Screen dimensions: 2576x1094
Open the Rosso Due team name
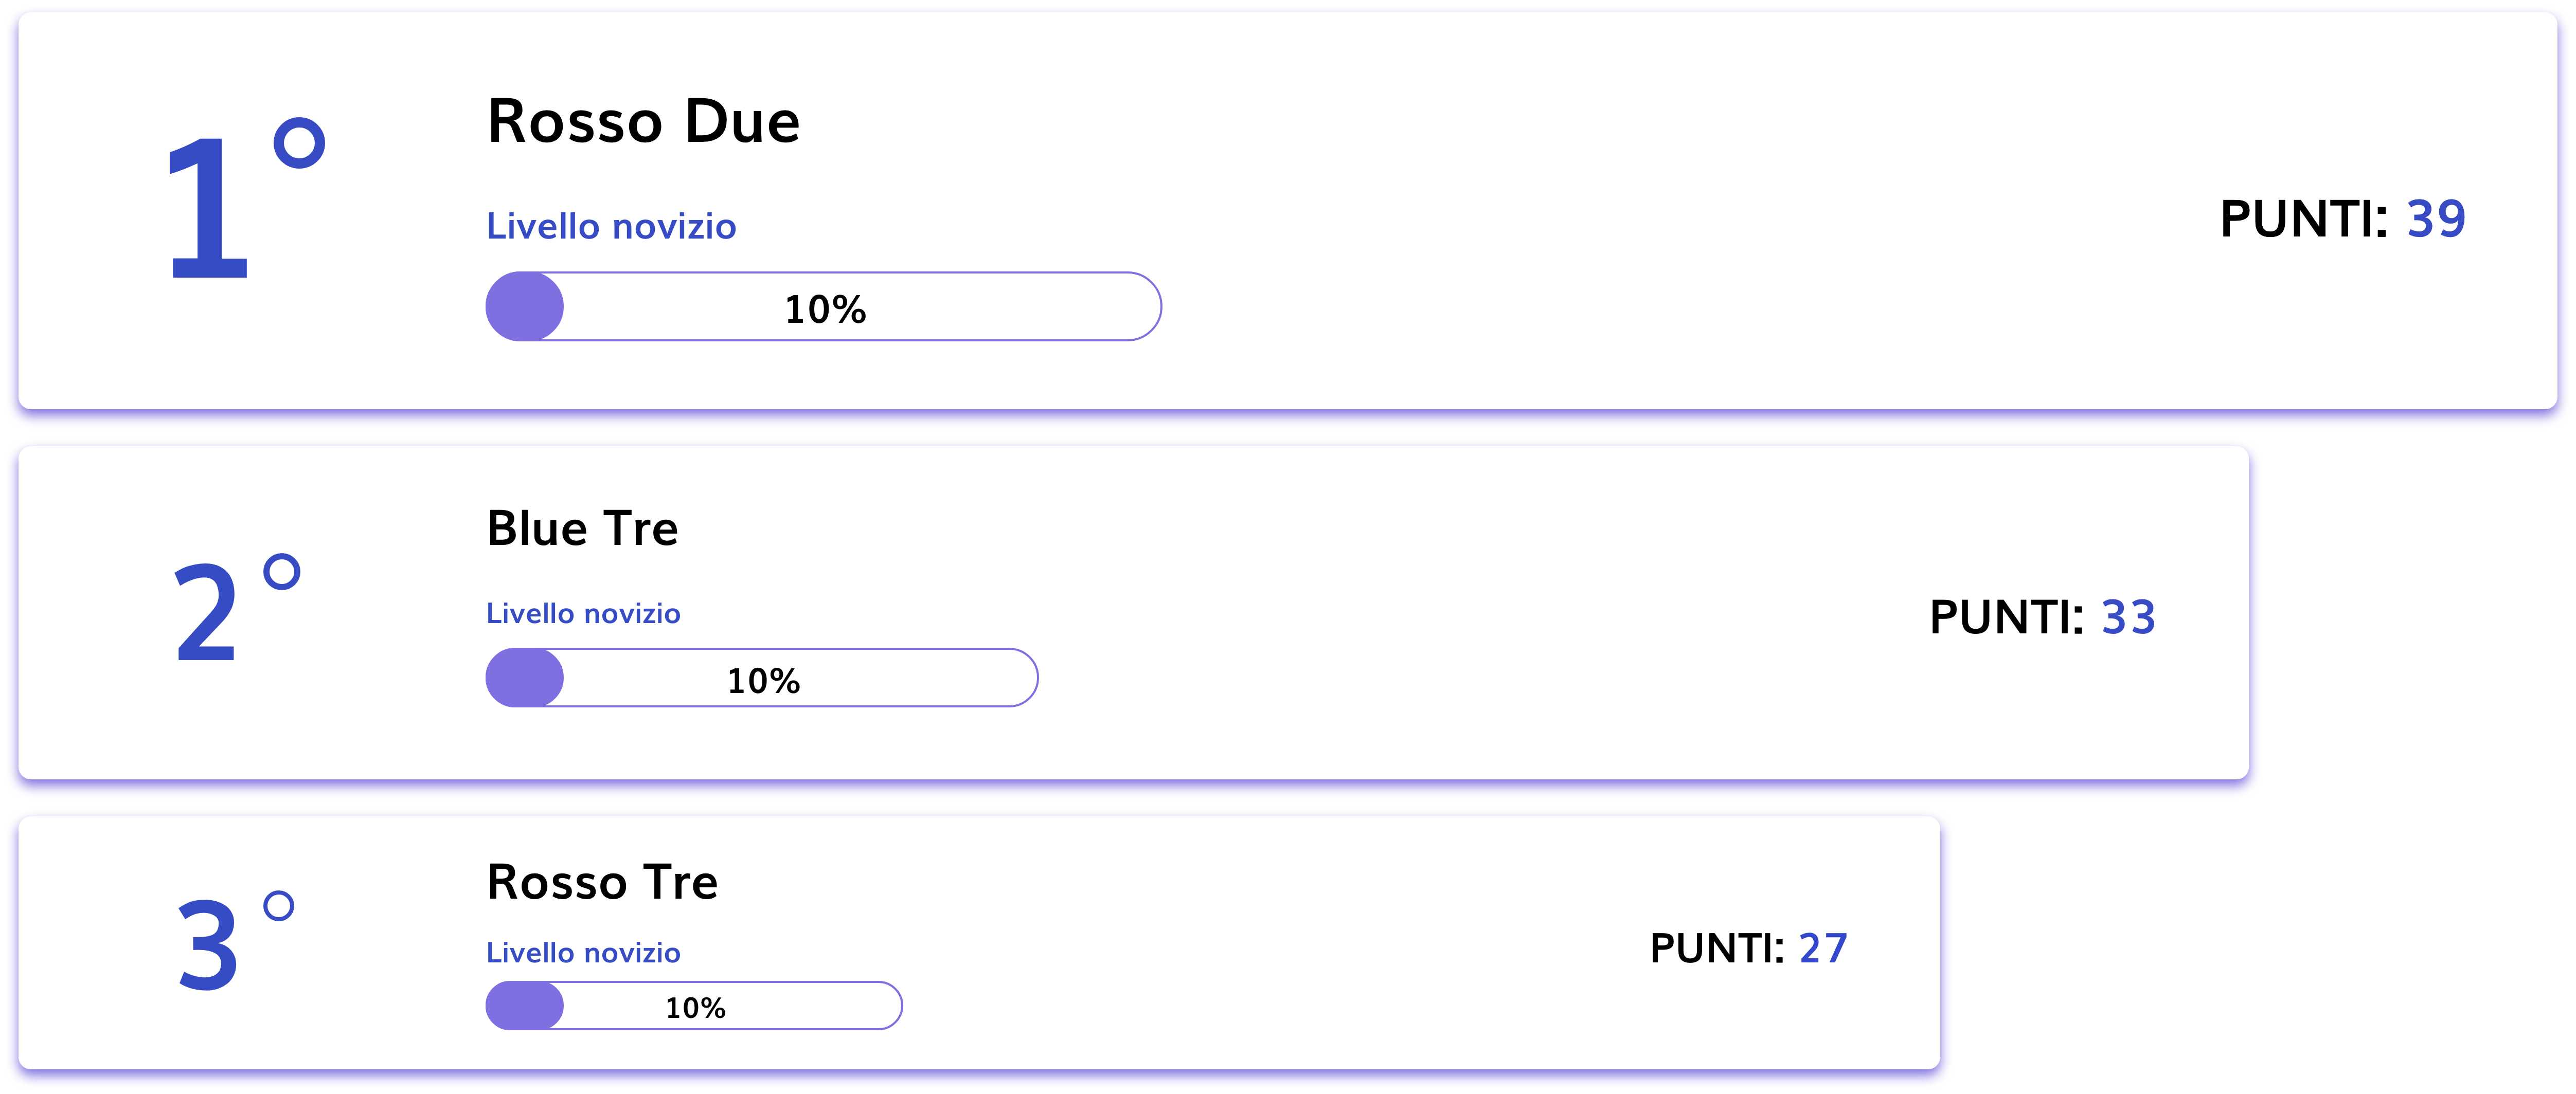click(643, 122)
